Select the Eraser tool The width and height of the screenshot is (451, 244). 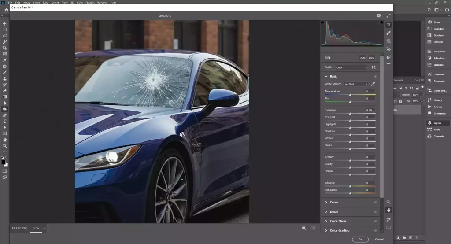point(4,91)
